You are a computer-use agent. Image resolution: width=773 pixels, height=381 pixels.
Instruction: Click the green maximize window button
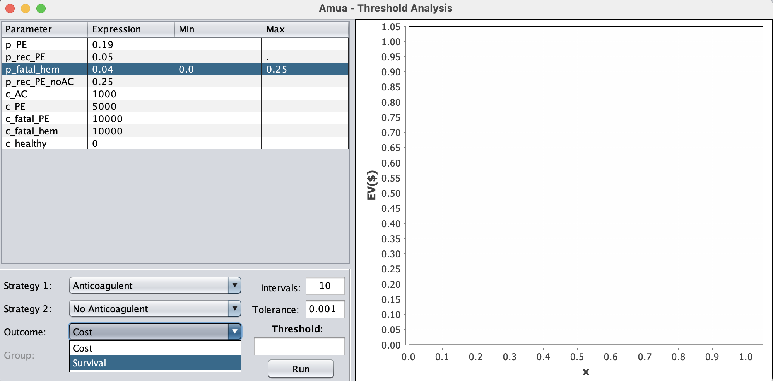(41, 9)
